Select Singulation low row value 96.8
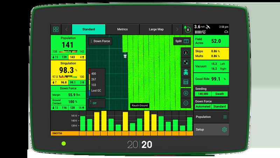The image size is (280, 158). (x=64, y=83)
